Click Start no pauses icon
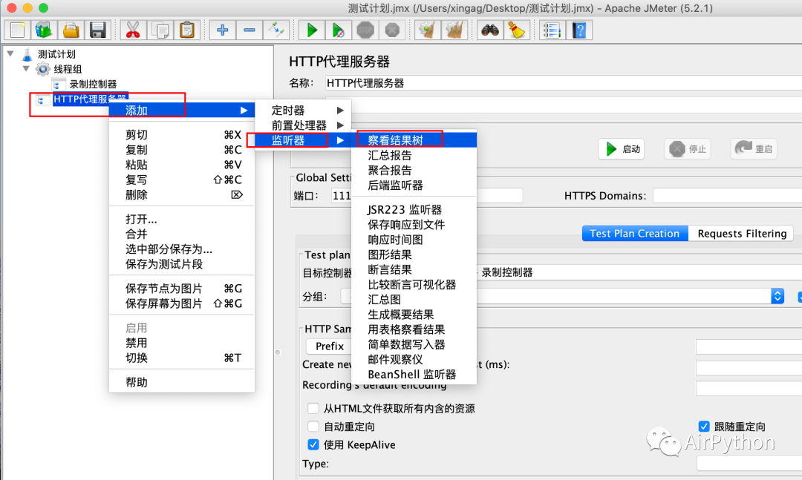 tap(338, 30)
